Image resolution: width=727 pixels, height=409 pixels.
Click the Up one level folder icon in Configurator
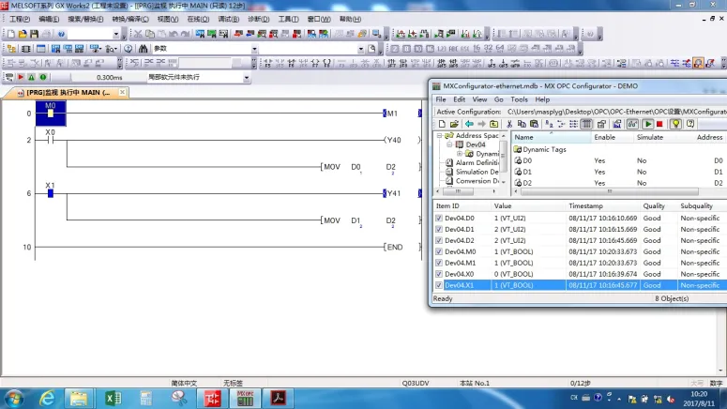point(493,124)
